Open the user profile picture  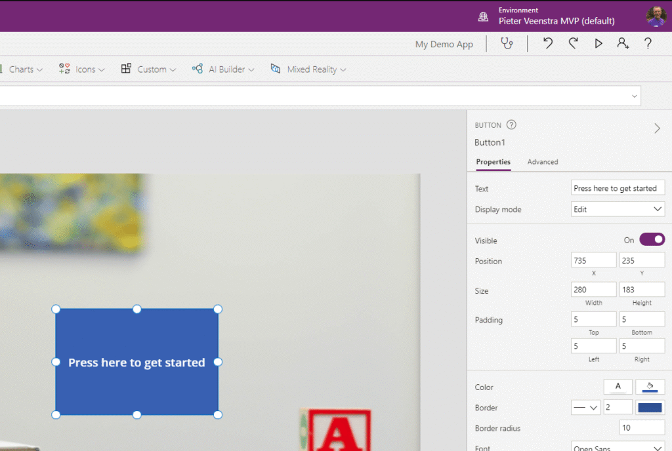click(656, 16)
